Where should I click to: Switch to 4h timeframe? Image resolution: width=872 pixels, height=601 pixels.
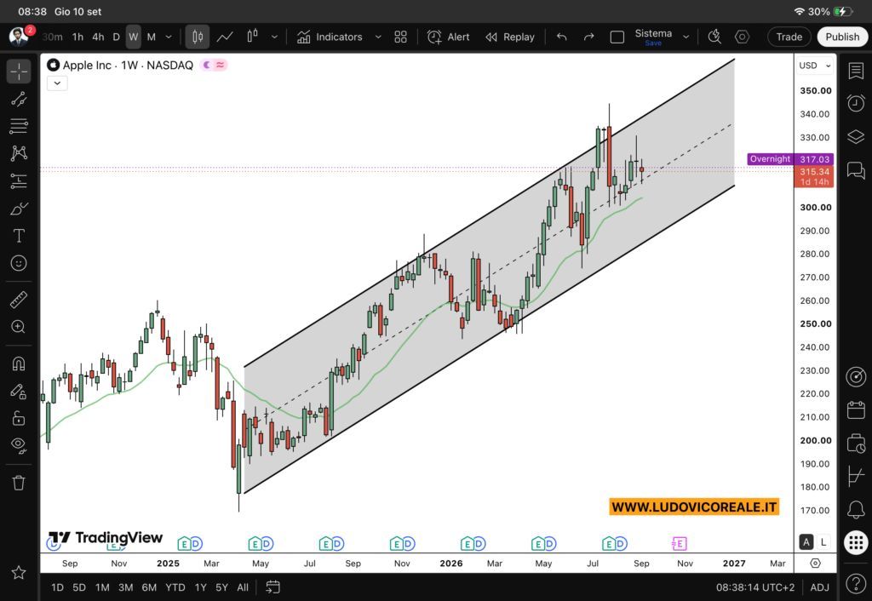click(98, 37)
